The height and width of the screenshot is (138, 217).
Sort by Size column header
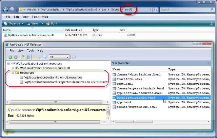(x=122, y=30)
